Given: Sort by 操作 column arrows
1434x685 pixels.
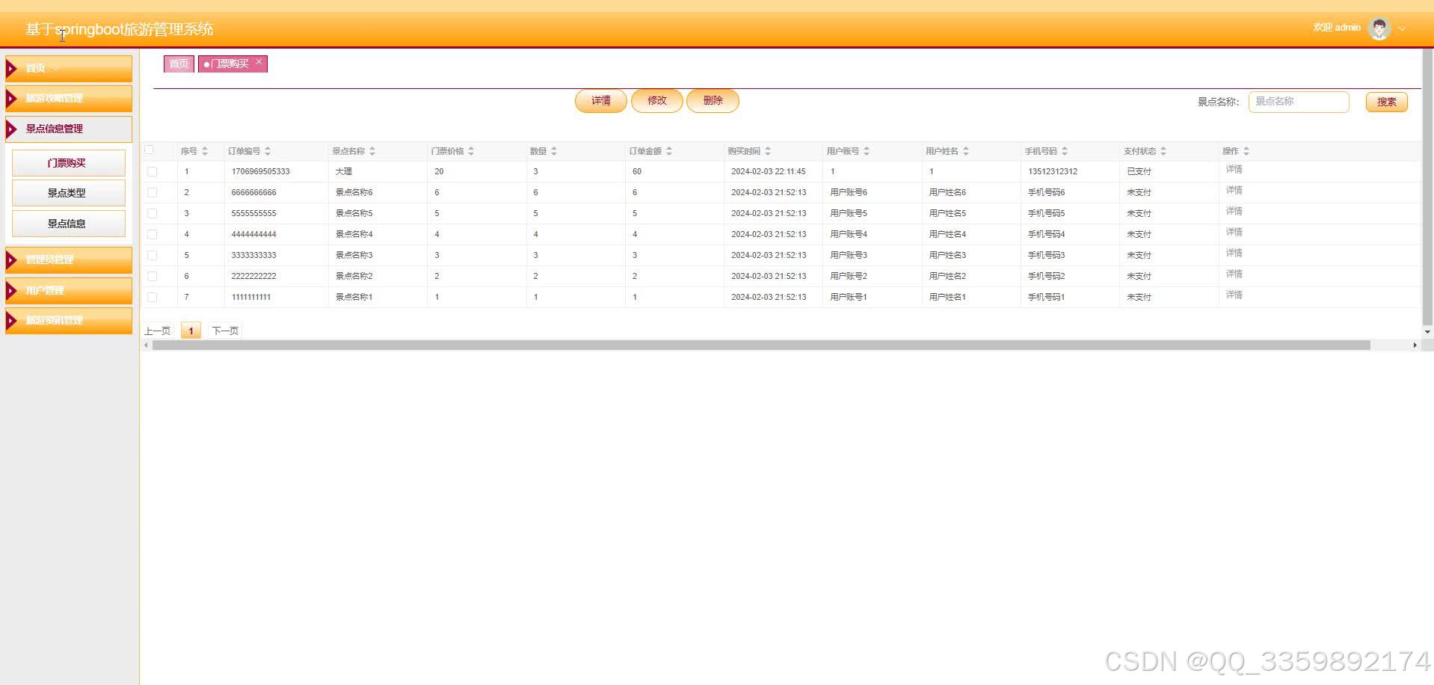Looking at the screenshot, I should [x=1246, y=151].
